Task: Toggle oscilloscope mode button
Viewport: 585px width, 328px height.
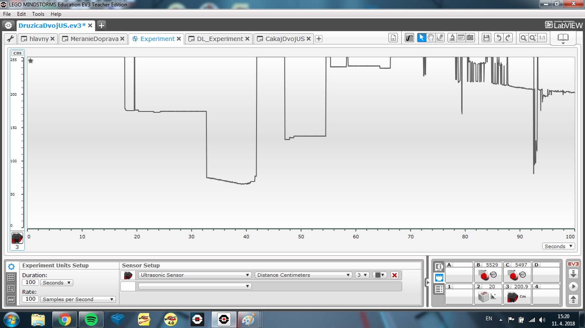Action: 409,38
